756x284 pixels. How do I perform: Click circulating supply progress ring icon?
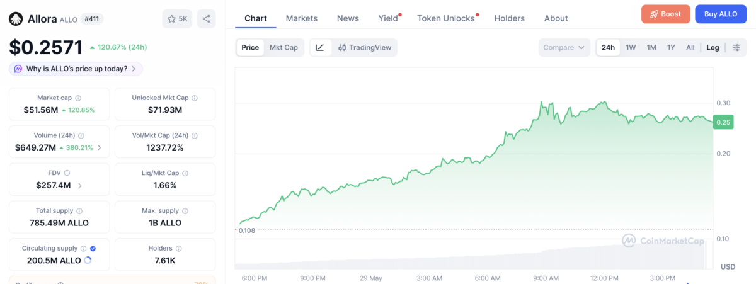pyautogui.click(x=87, y=260)
